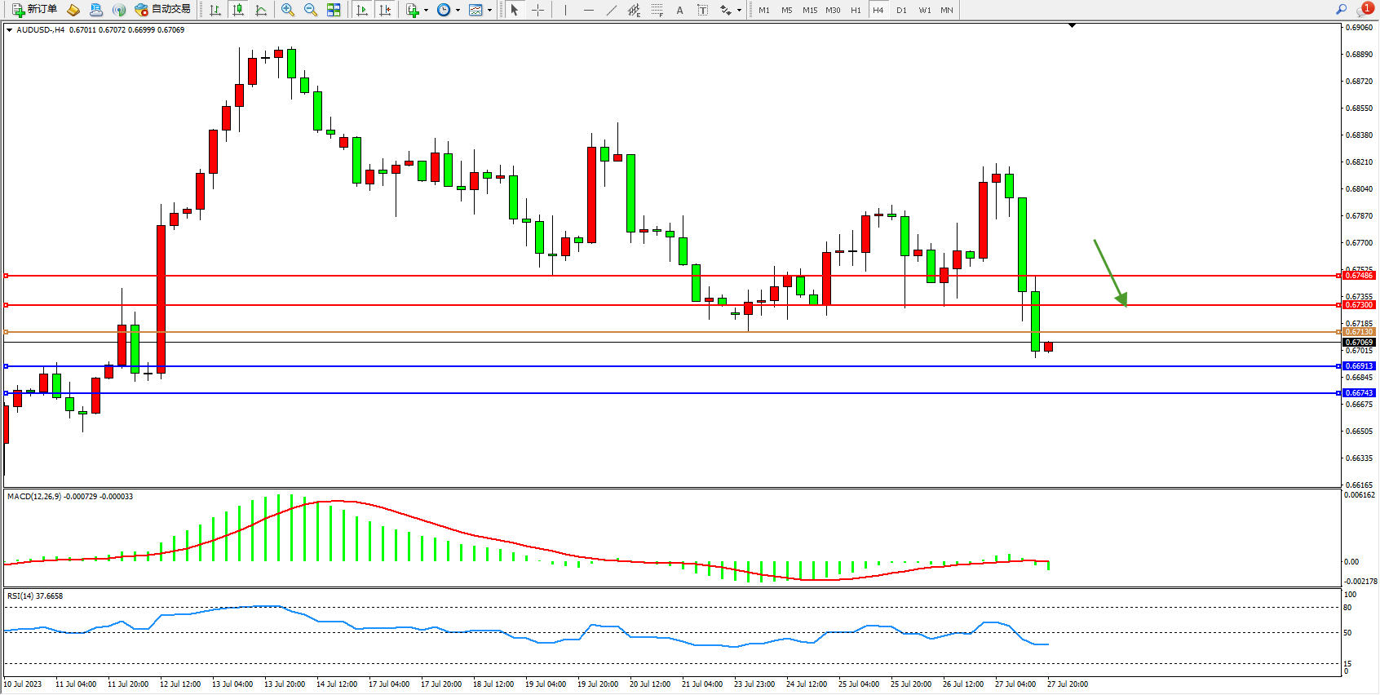The width and height of the screenshot is (1380, 695).
Task: Switch to the D1 timeframe
Action: [x=901, y=10]
